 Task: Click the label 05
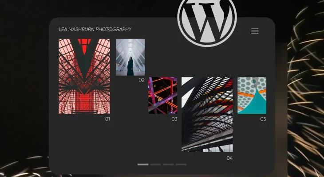(263, 119)
